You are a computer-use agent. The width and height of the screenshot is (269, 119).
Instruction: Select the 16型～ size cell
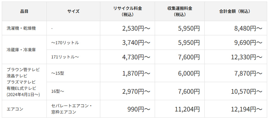[58, 91]
